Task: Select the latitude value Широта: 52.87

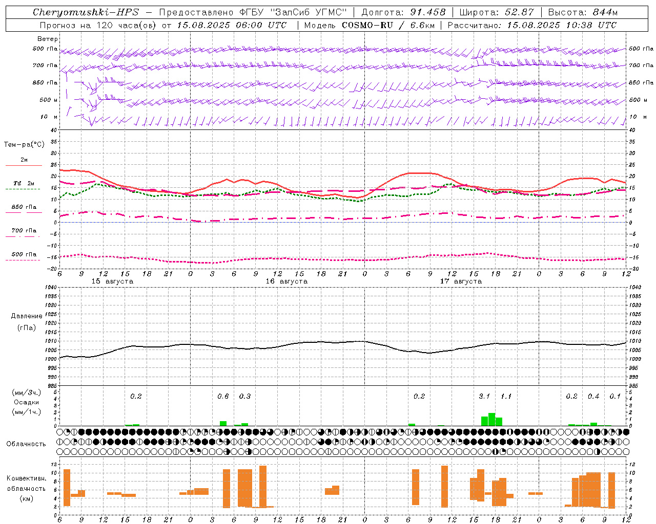Action: [497, 12]
